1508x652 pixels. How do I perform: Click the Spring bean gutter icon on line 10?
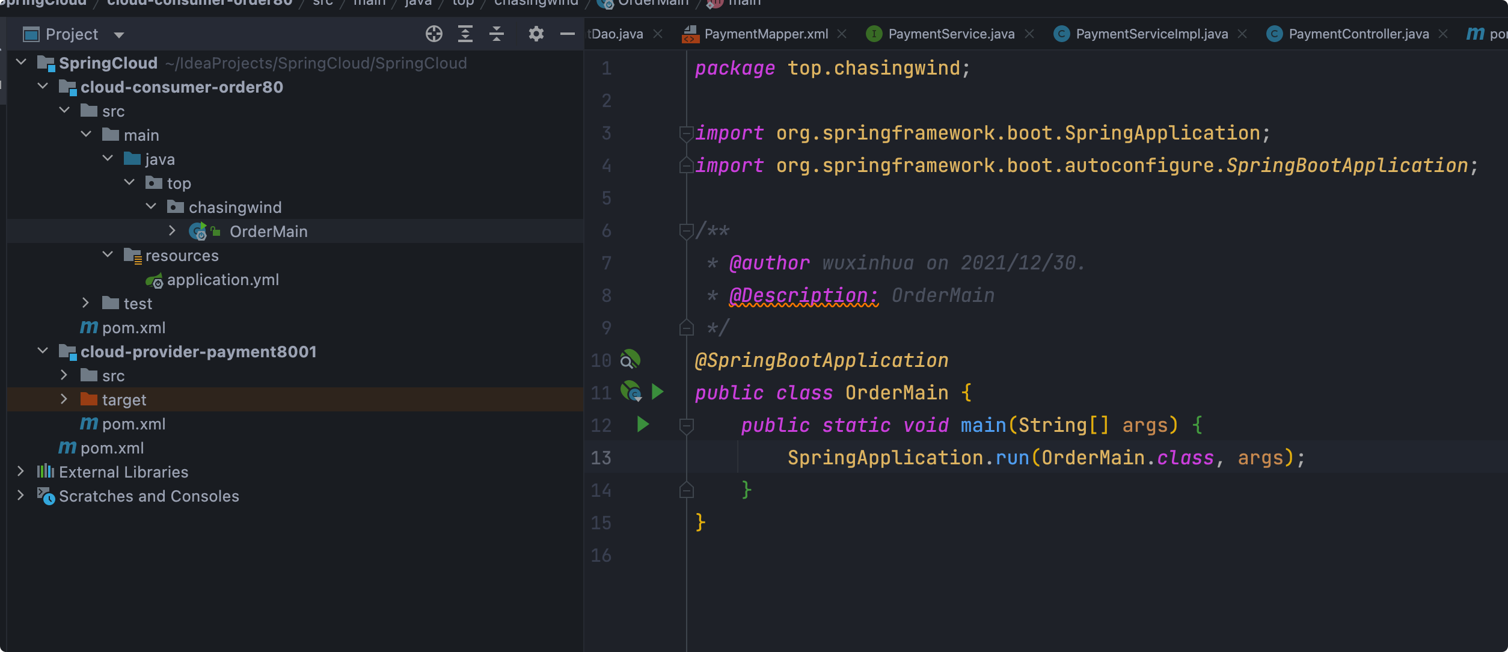tap(630, 360)
